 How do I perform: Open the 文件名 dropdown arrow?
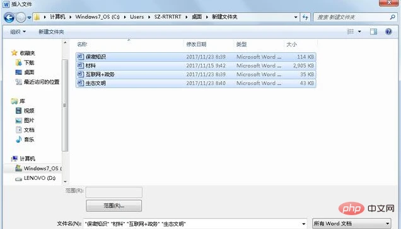303,224
